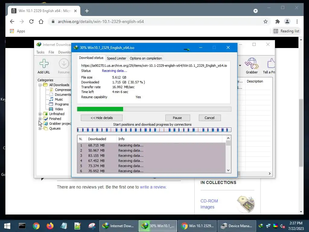The height and width of the screenshot is (232, 309).
Task: Pause the ISO download
Action: click(x=177, y=118)
